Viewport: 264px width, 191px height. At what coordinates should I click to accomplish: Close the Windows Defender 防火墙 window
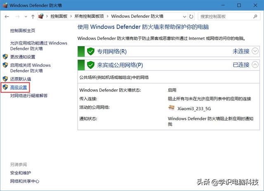[x=255, y=5]
